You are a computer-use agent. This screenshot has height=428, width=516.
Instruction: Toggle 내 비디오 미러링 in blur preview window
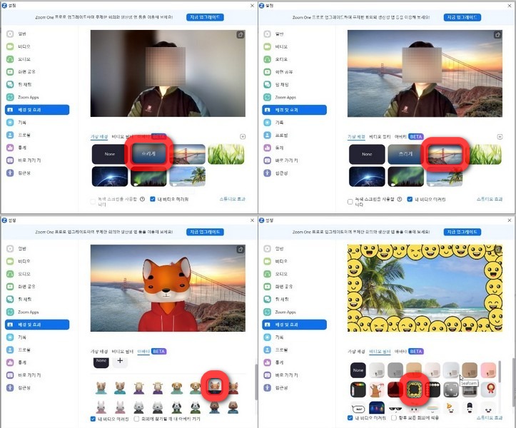(153, 199)
